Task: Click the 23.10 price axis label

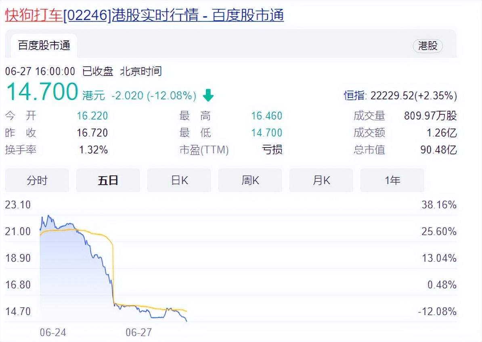Action: [x=18, y=205]
